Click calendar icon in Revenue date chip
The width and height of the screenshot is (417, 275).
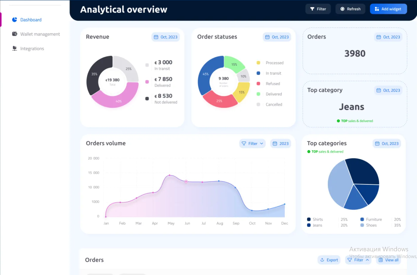point(156,37)
